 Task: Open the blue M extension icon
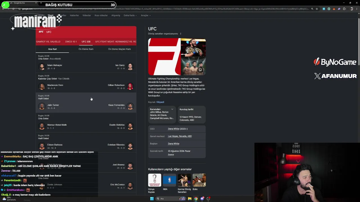tap(324, 9)
